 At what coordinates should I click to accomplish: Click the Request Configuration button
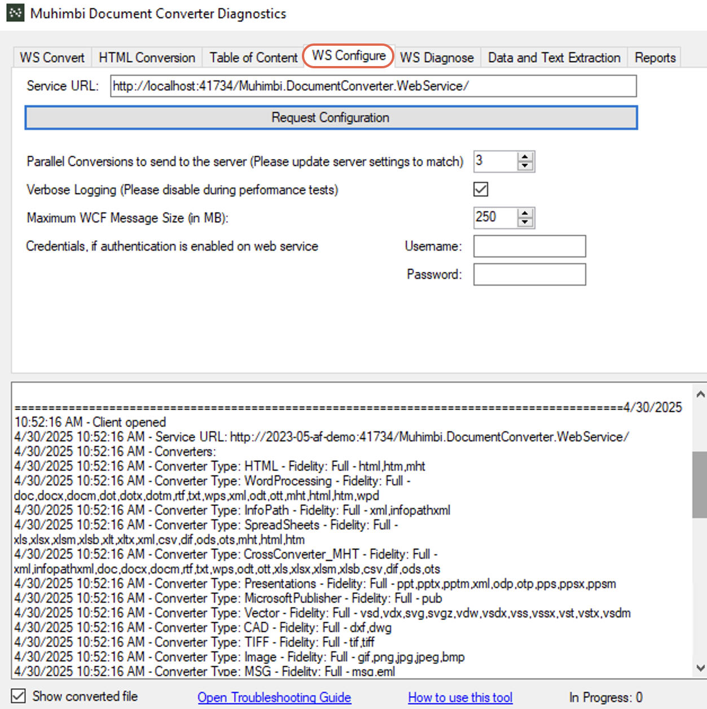tap(330, 117)
